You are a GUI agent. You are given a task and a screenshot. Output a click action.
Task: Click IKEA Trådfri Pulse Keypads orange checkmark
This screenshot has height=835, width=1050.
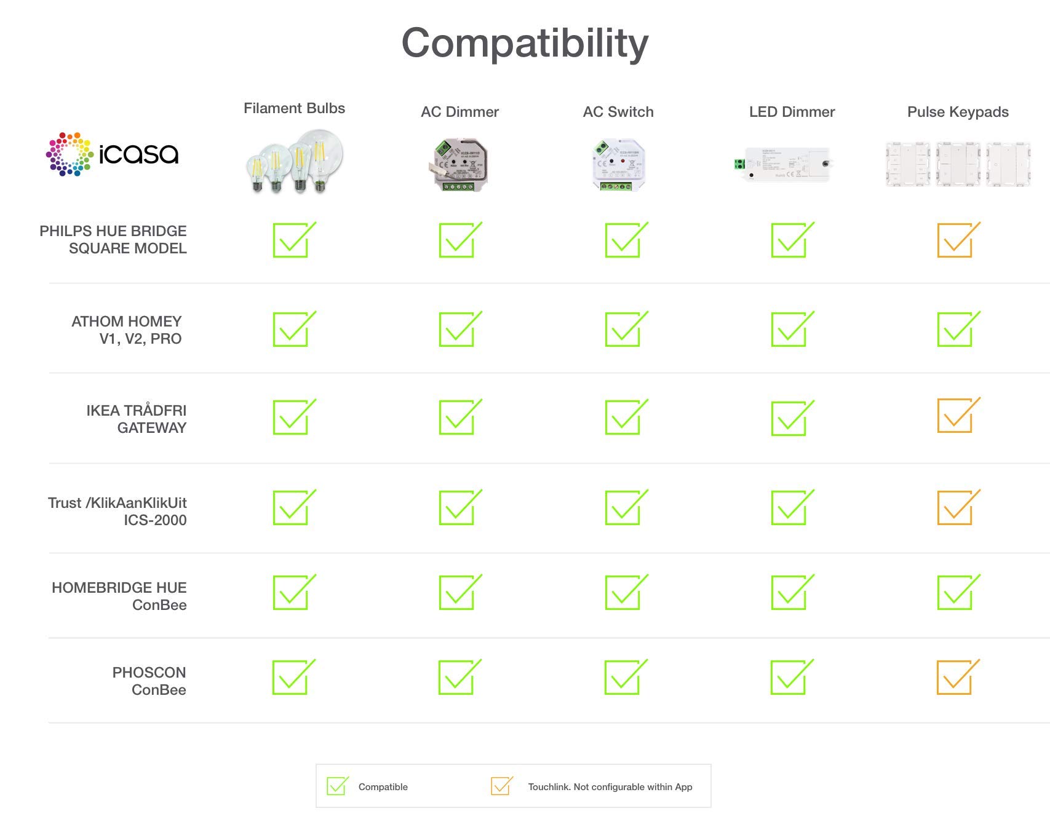coord(957,415)
